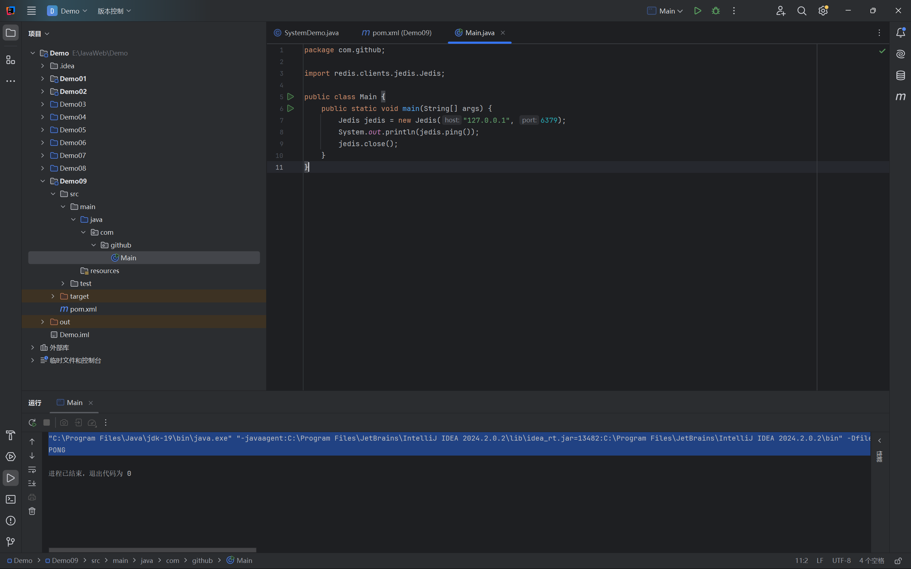
Task: Run Main with the green play button
Action: click(697, 11)
